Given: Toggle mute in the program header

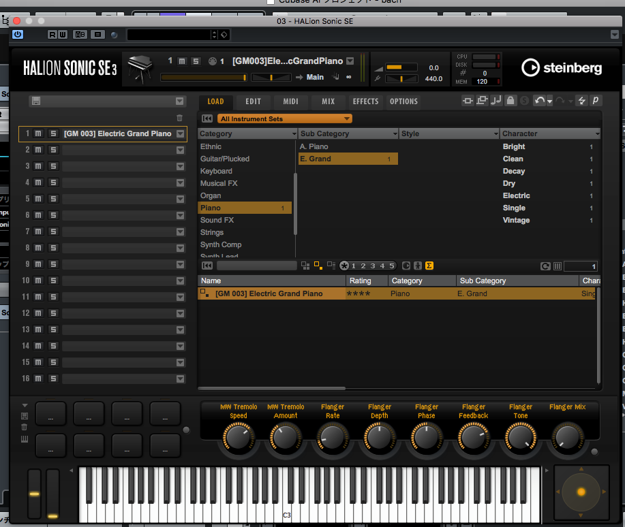Looking at the screenshot, I should 182,61.
